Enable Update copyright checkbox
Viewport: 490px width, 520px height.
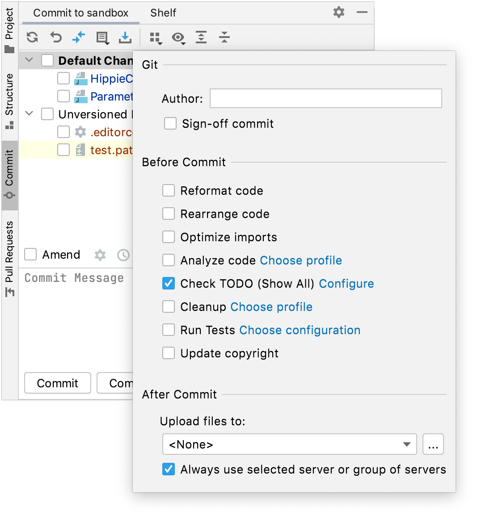(x=168, y=353)
